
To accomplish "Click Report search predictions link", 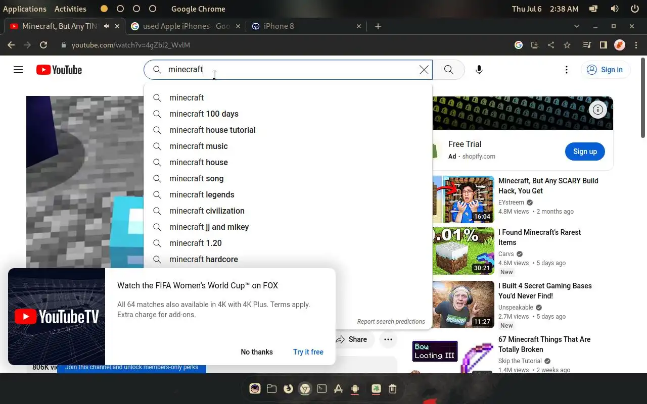I will point(391,321).
